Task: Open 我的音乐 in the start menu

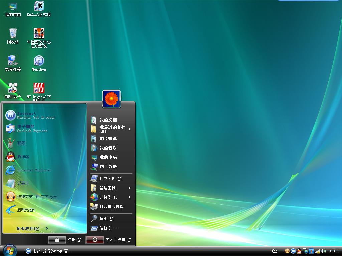Action: coord(111,148)
